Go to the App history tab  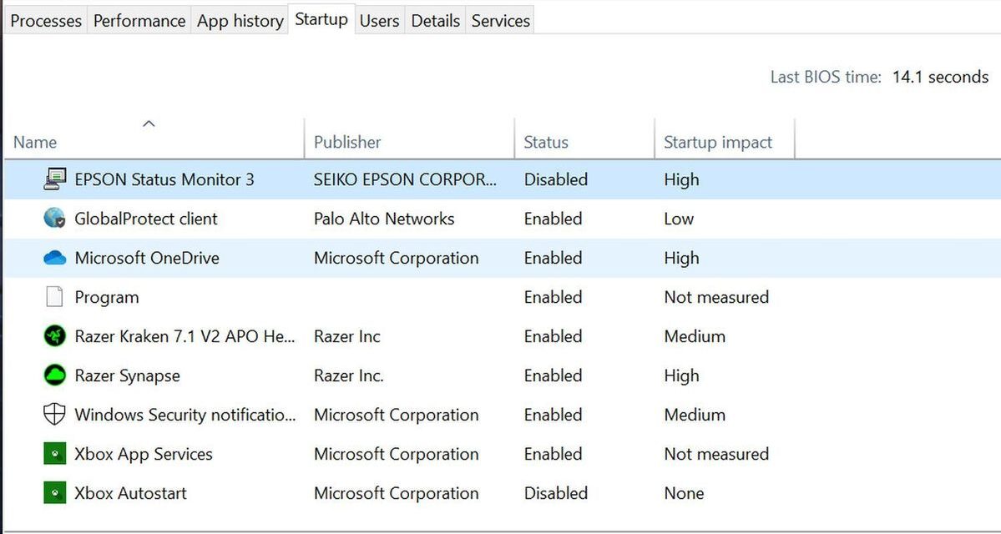(240, 20)
